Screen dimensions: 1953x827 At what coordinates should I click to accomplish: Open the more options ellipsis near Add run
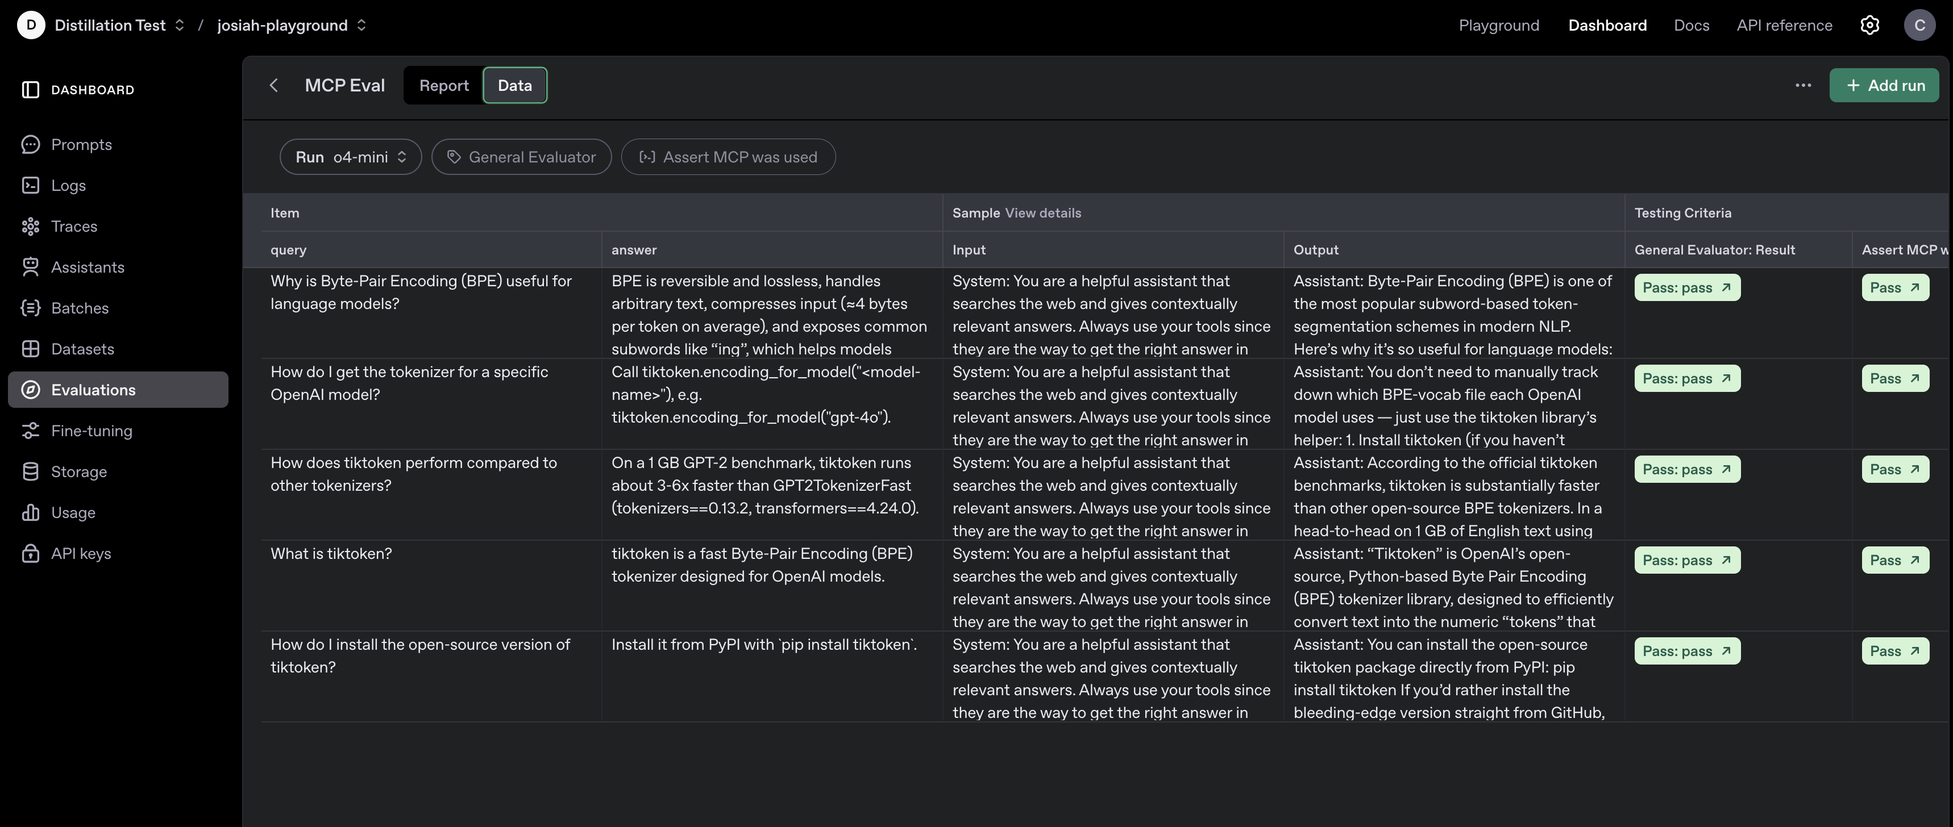[1804, 86]
